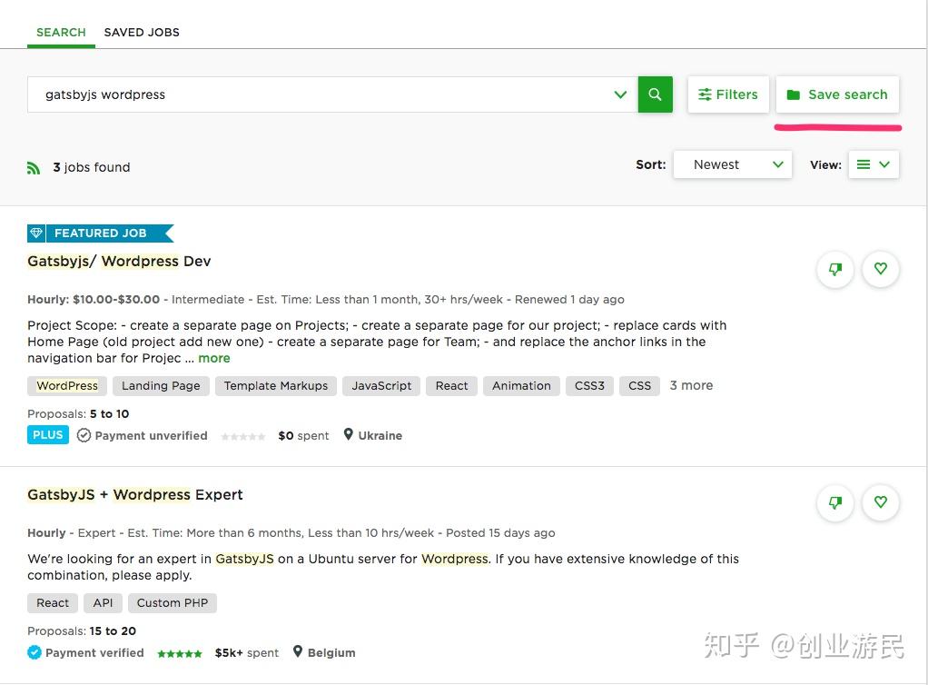928x685 pixels.
Task: Open the View mode dropdown
Action: 874,164
